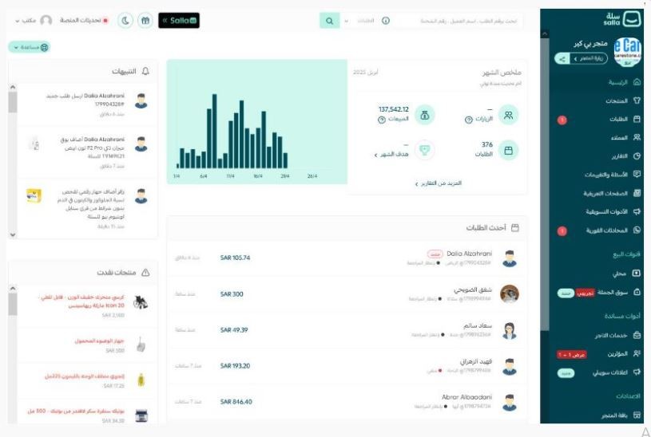Open the local (محلي) sales channel icon
Image resolution: width=651 pixels, height=437 pixels.
637,274
